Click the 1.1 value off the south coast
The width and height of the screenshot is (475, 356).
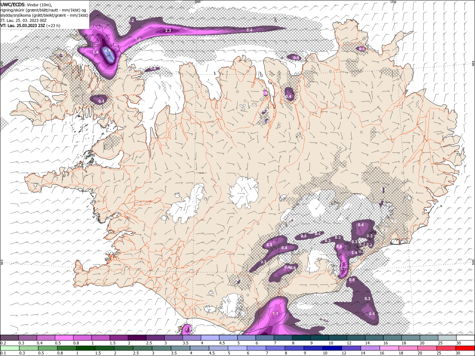click(x=275, y=313)
